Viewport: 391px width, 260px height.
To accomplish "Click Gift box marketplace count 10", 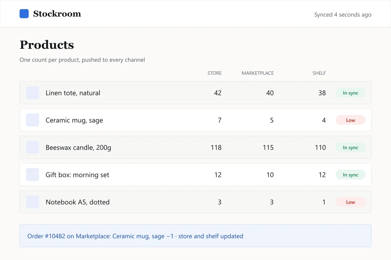I will 270,175.
